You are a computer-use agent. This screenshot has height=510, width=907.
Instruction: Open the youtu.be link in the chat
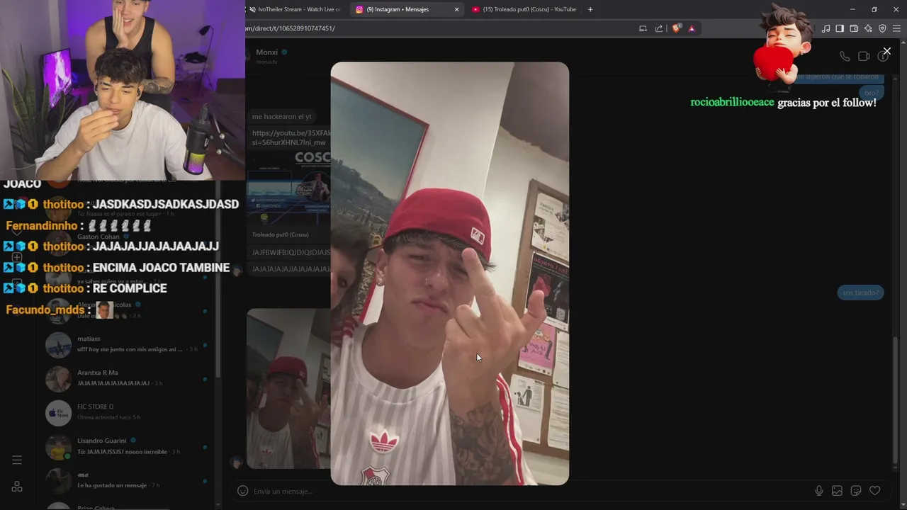(291, 137)
